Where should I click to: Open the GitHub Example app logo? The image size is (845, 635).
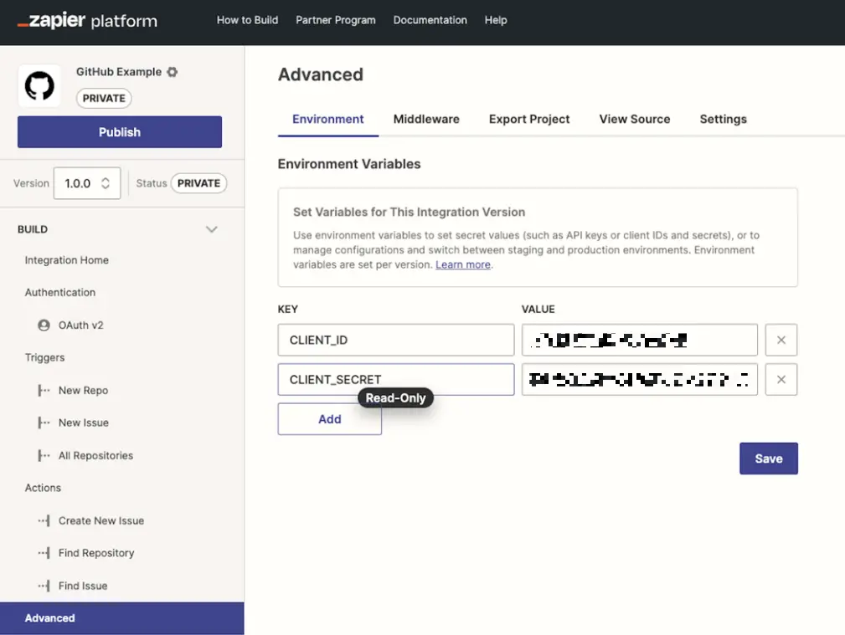pyautogui.click(x=39, y=86)
